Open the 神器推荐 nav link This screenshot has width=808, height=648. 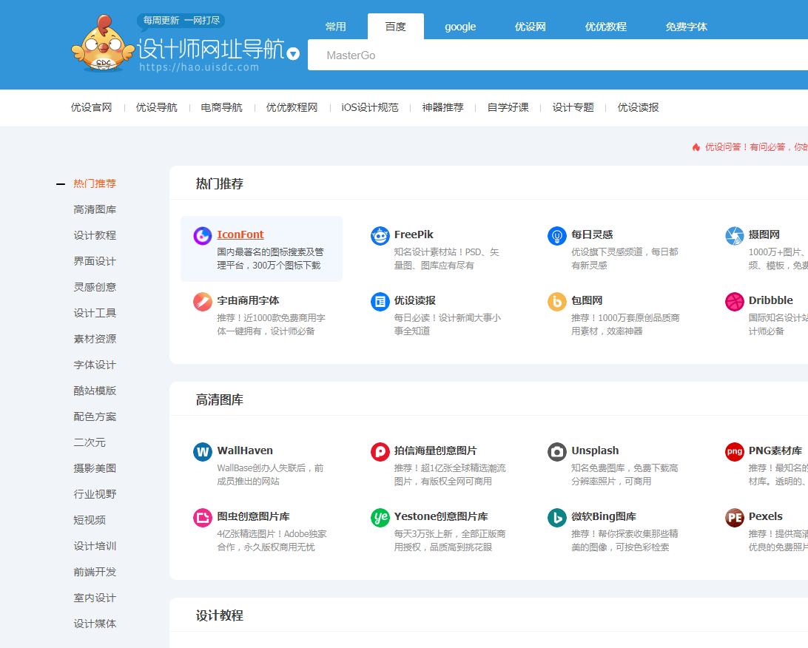443,108
